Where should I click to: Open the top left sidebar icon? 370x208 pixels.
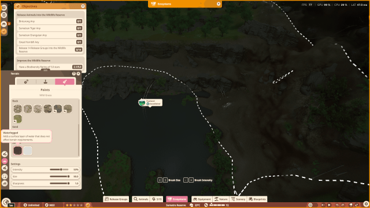coord(4,8)
